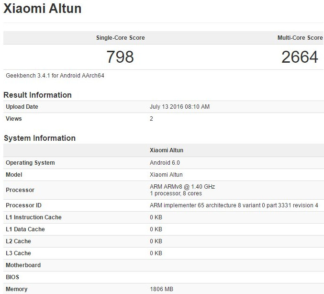Select the BIOS label
324x294 pixels.
tap(12, 277)
